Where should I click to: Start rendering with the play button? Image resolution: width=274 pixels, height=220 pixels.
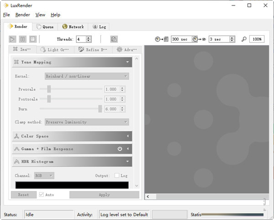pyautogui.click(x=12, y=39)
